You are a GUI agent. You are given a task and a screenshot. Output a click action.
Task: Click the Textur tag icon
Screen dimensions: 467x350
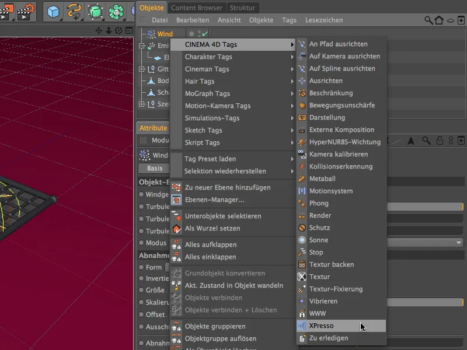point(302,276)
